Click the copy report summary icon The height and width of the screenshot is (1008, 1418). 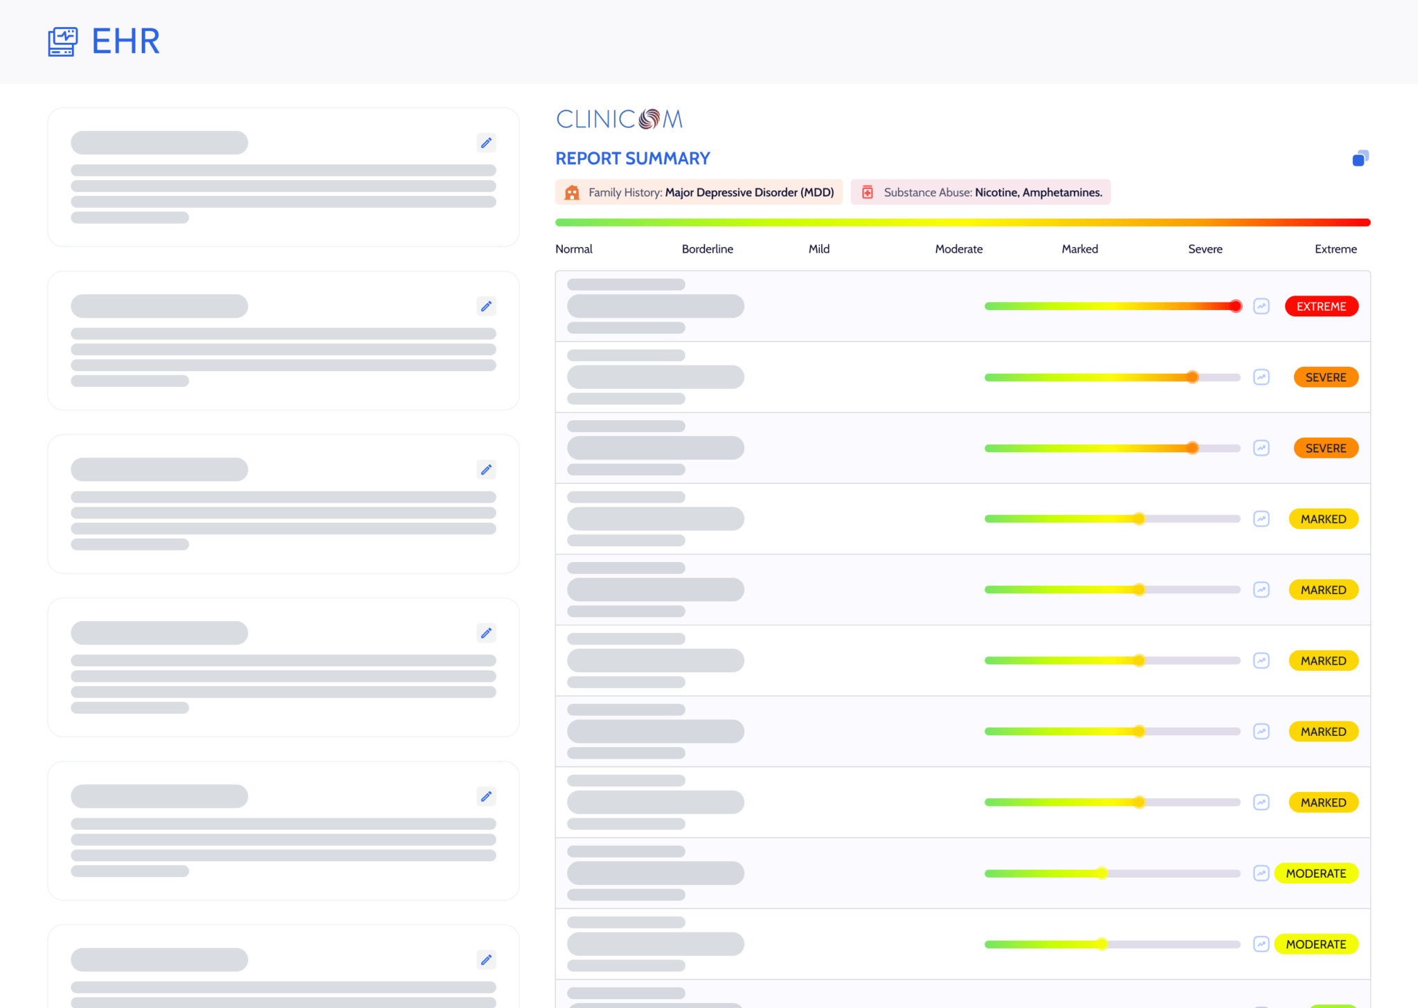pyautogui.click(x=1360, y=159)
